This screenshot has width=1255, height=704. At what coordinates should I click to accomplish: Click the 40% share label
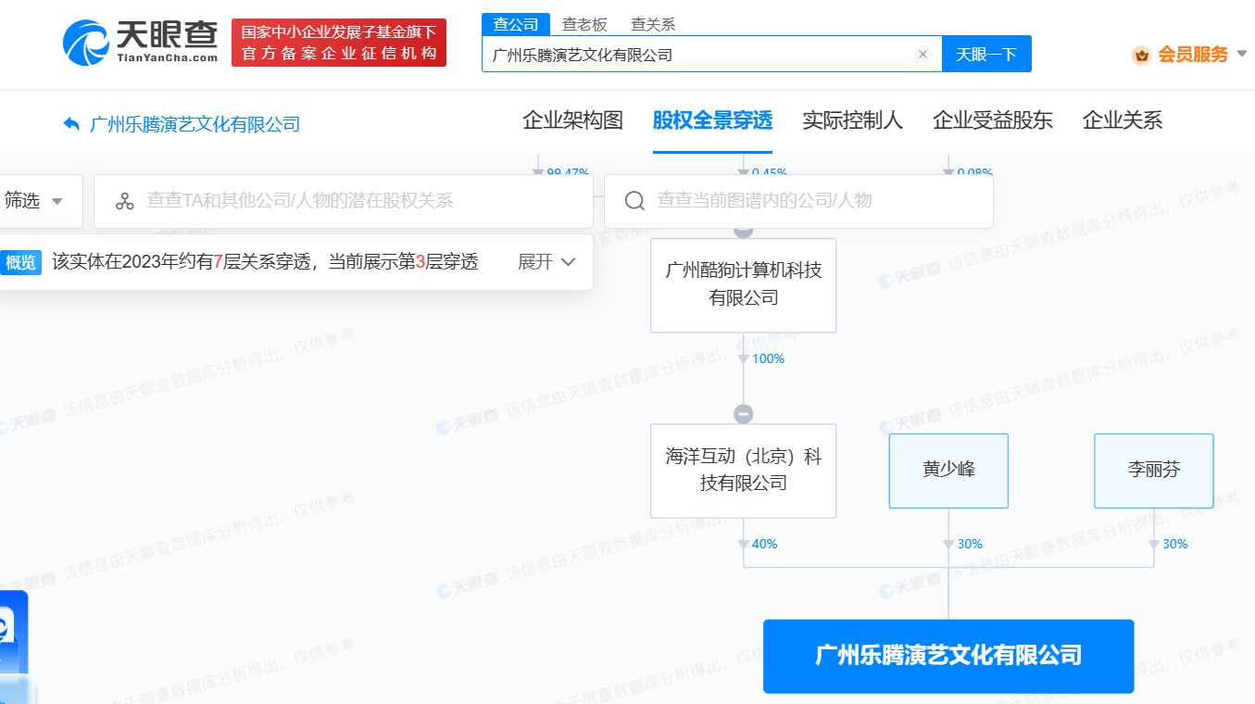point(765,544)
